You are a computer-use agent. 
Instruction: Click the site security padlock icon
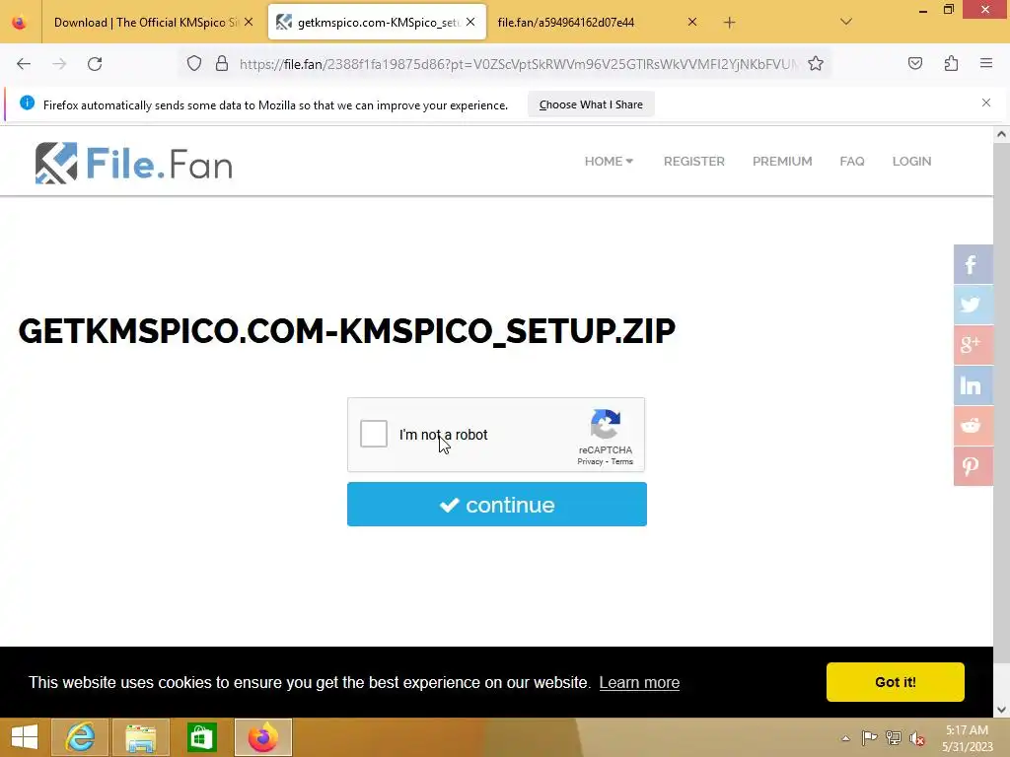point(222,64)
